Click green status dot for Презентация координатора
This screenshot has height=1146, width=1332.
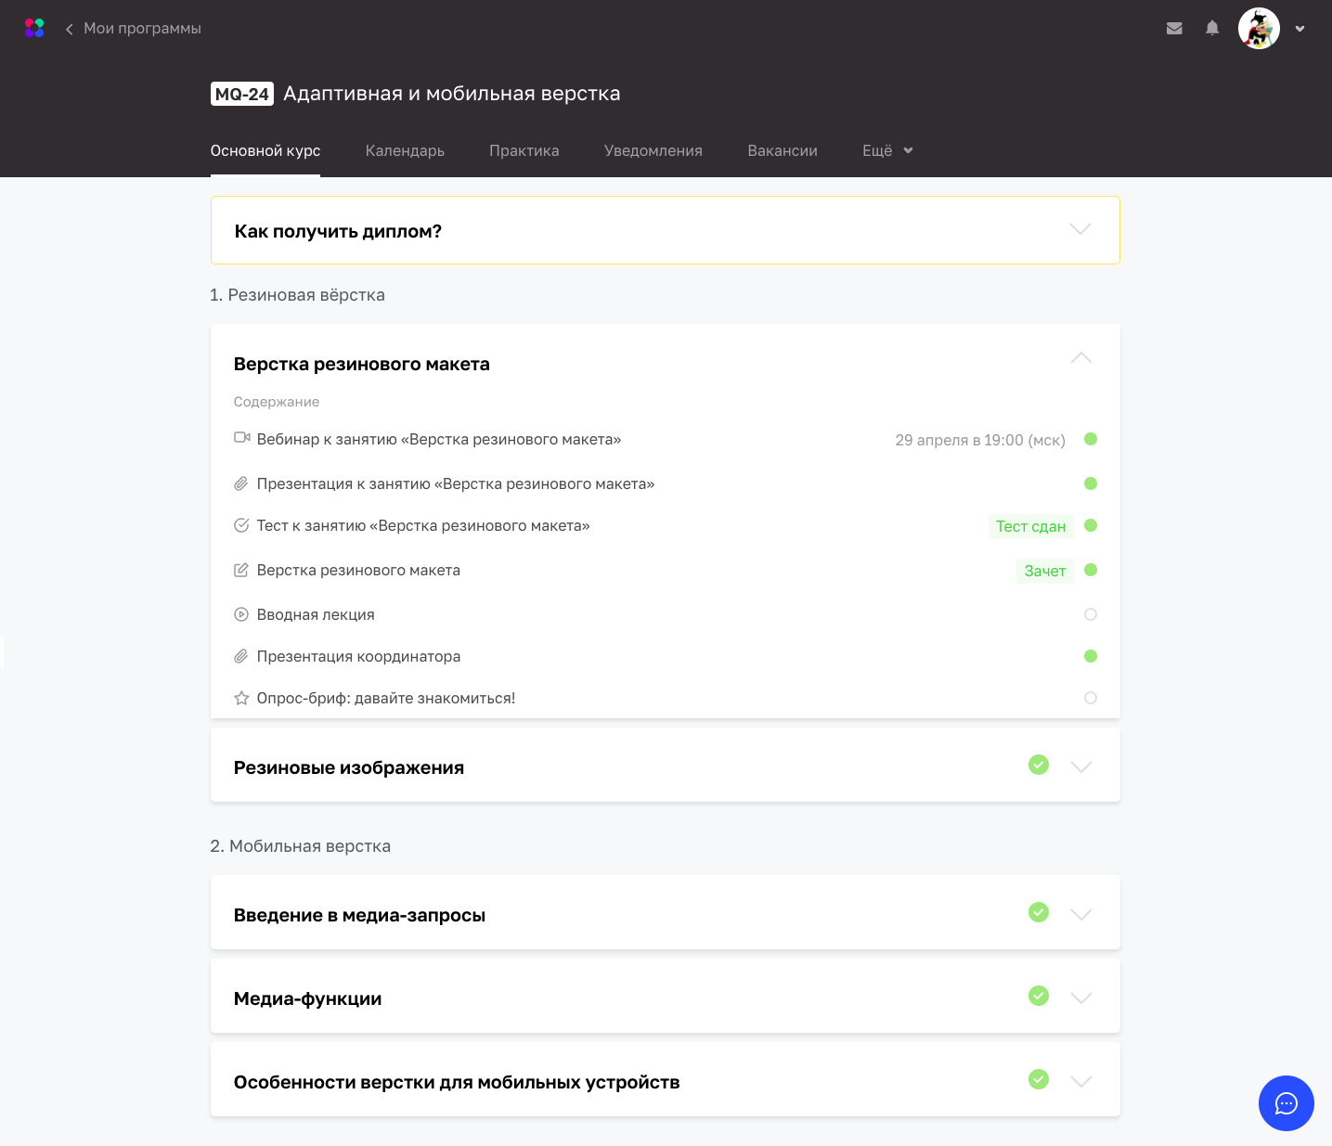point(1091,656)
